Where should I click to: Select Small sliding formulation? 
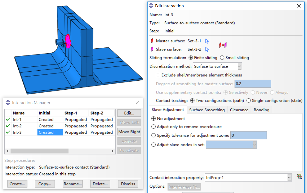(222, 58)
